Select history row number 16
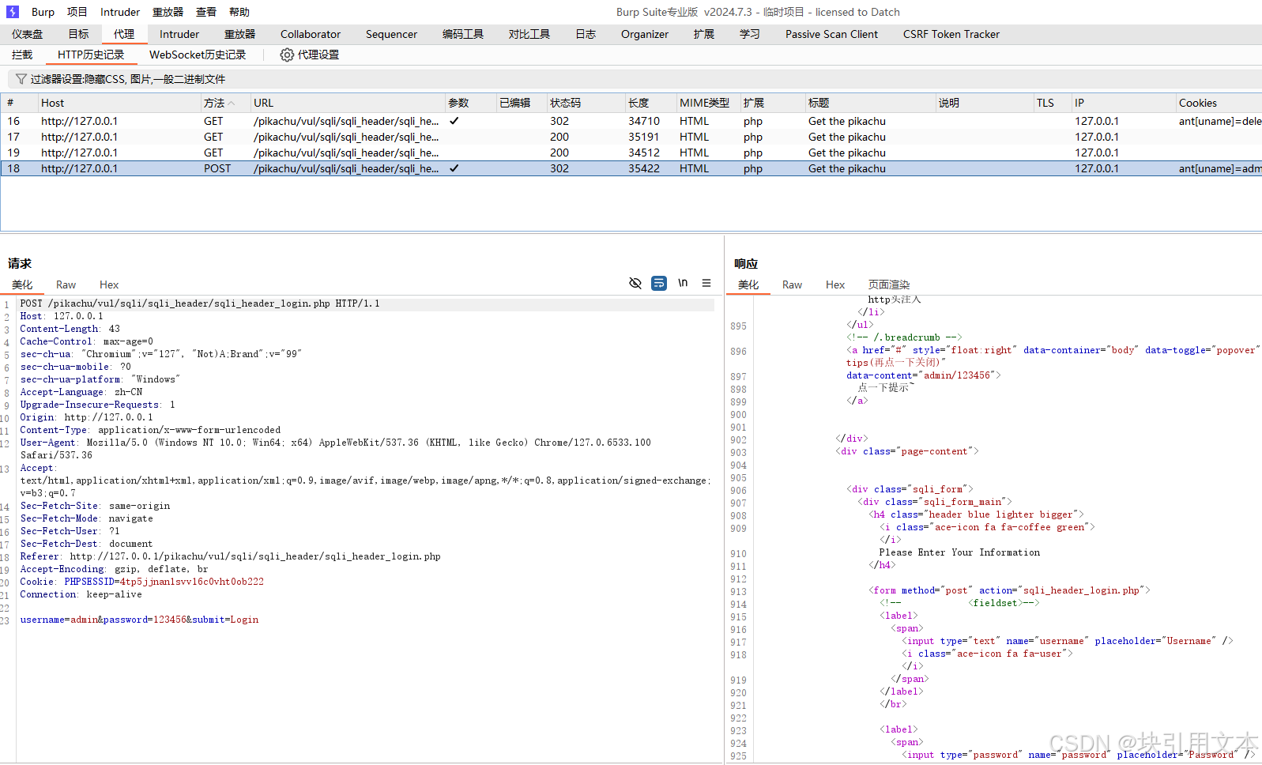 631,121
